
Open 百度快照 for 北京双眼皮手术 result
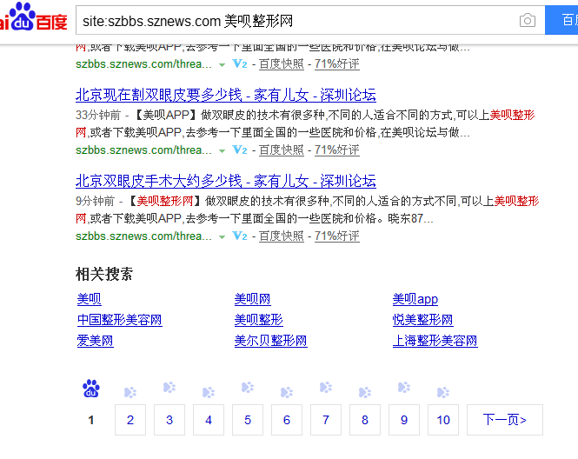[x=282, y=236]
